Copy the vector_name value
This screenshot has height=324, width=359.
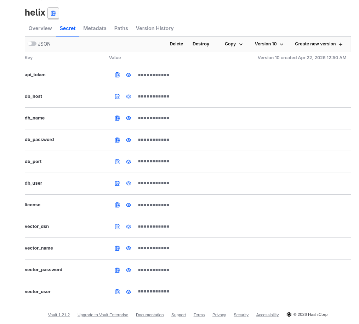pyautogui.click(x=117, y=248)
